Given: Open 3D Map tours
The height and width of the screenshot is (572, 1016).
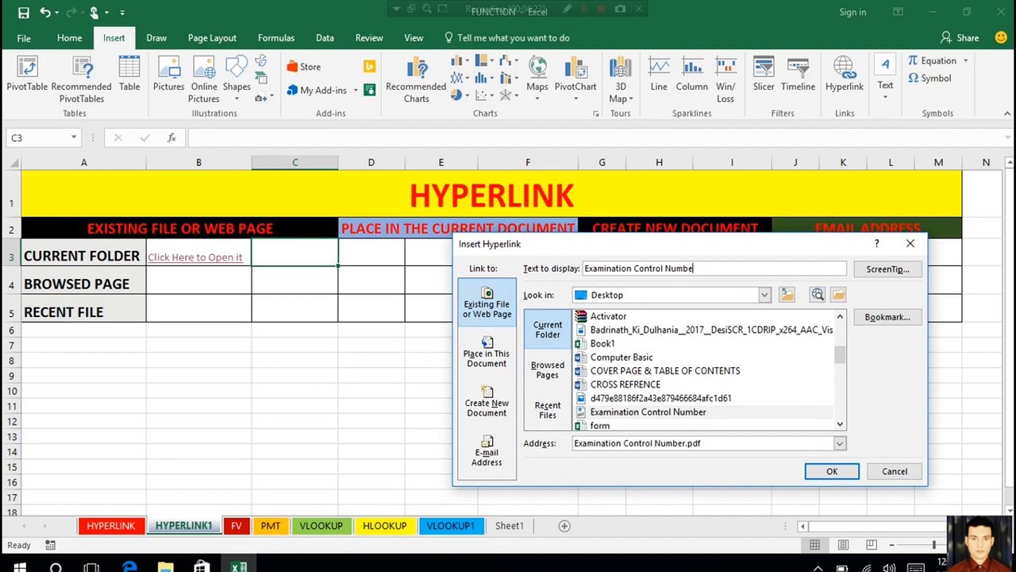Looking at the screenshot, I should click(x=621, y=79).
